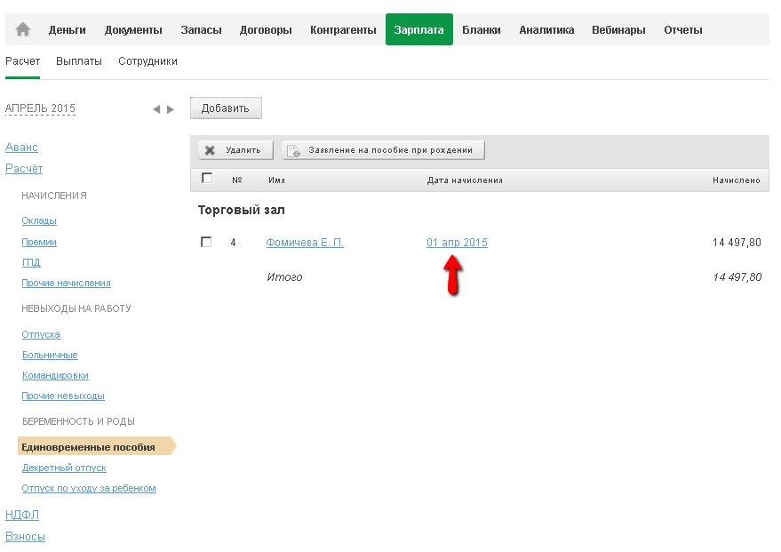The width and height of the screenshot is (781, 552).
Task: Click row number 4
Action: (x=233, y=242)
